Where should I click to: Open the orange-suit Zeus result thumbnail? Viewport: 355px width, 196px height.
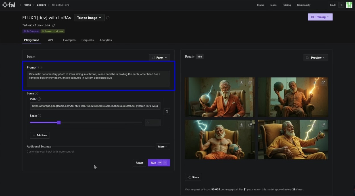[x=220, y=97]
